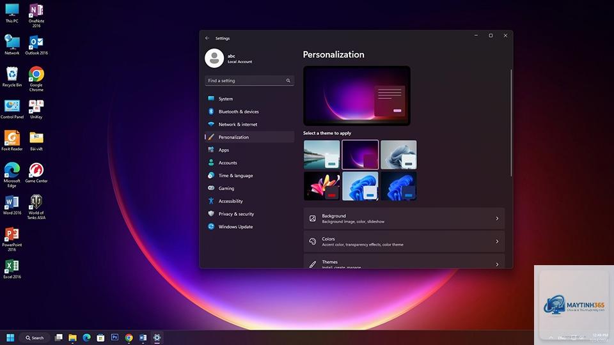Apply the gray bloom light theme
This screenshot has width=614, height=345.
pyautogui.click(x=398, y=155)
